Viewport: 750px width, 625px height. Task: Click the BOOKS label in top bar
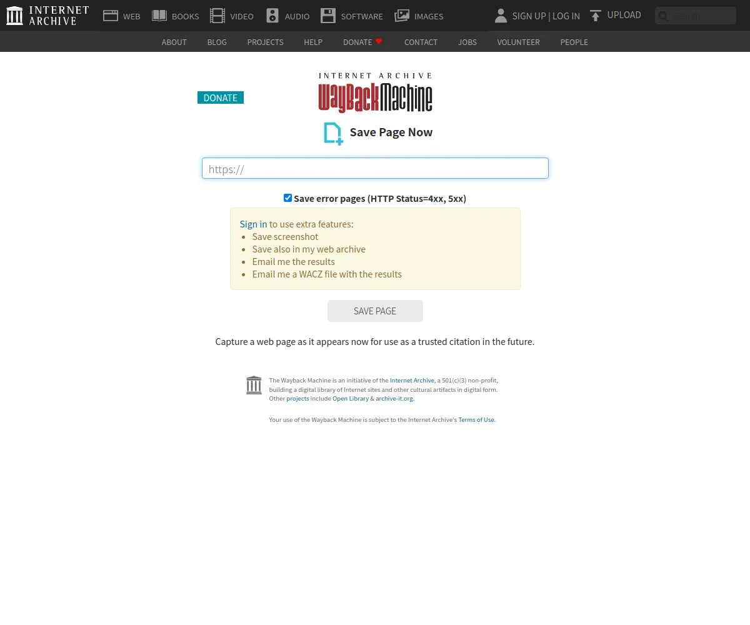[186, 16]
